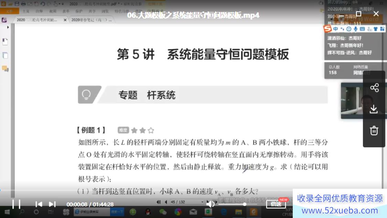Click the 第 5 讲 lecture title
Screen dimensions: 387x218
[x=203, y=54]
